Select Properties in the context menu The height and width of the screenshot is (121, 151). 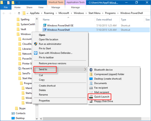click(x=44, y=101)
